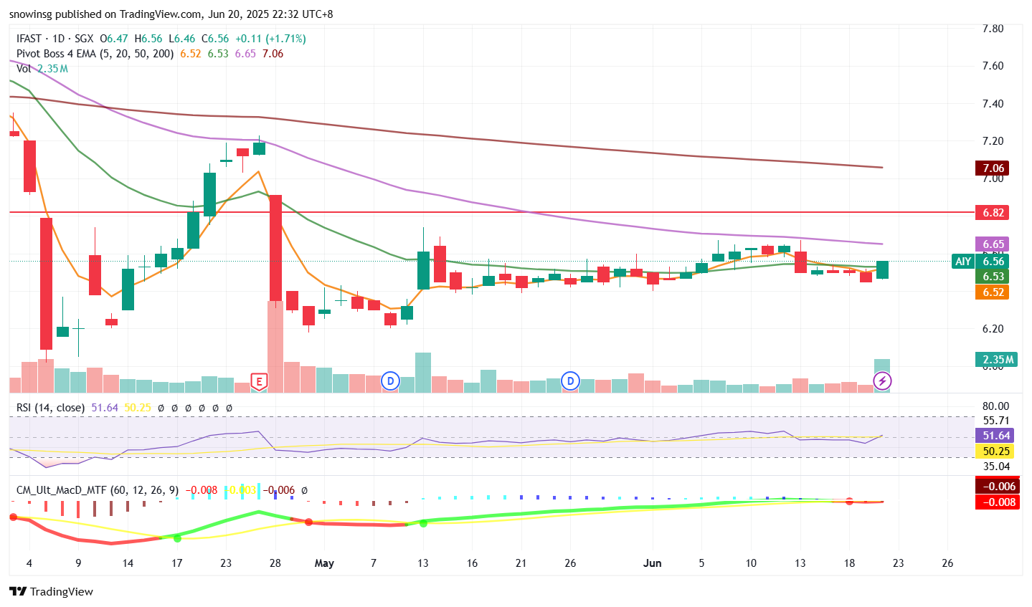Select the 51.64 RSI axis label
Viewport: 1032px width, 607px height.
(996, 436)
